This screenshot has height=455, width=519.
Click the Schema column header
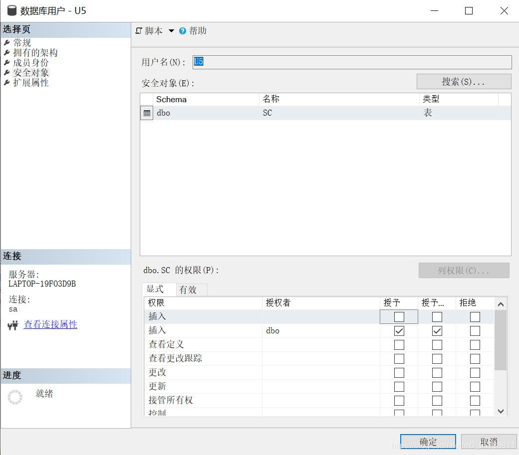coord(206,100)
